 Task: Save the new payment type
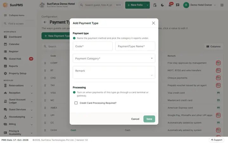(x=149, y=119)
